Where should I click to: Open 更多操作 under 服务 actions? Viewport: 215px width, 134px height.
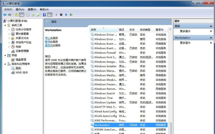pyautogui.click(x=185, y=31)
